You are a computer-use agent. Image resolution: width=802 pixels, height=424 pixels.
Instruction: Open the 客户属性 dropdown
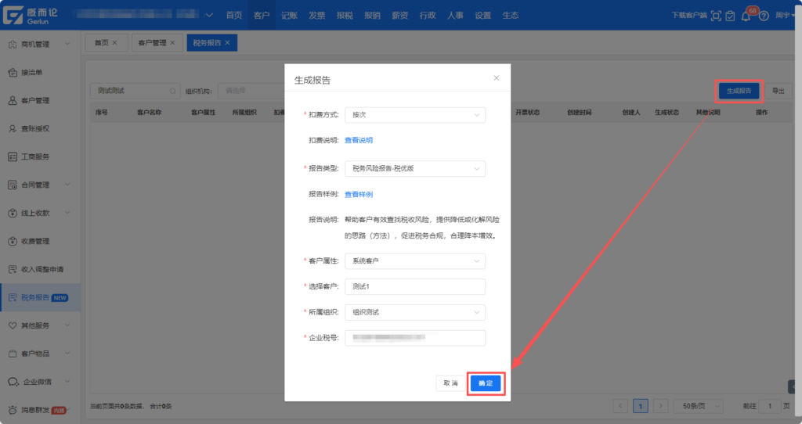coord(414,261)
